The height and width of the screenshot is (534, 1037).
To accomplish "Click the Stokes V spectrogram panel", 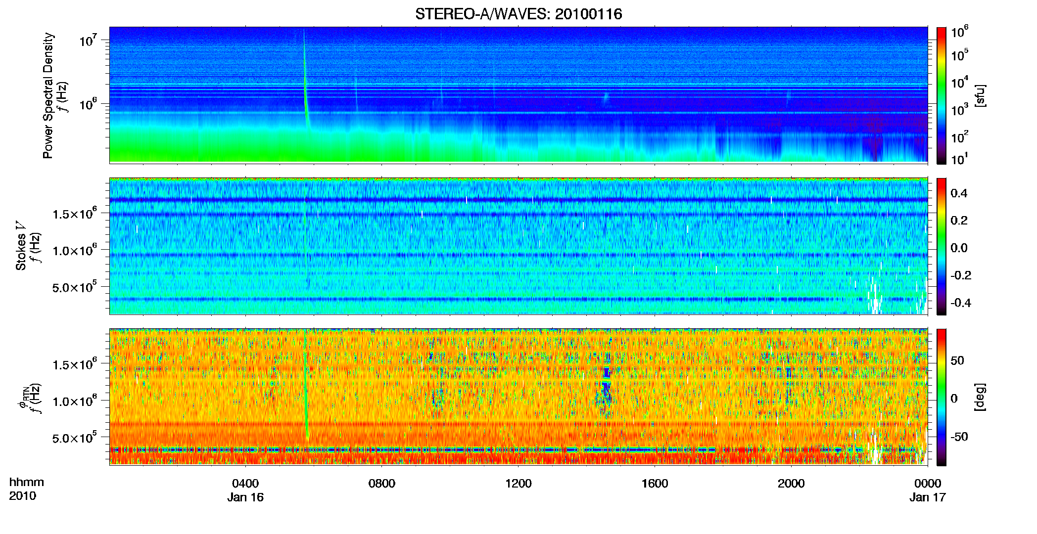I will click(518, 246).
